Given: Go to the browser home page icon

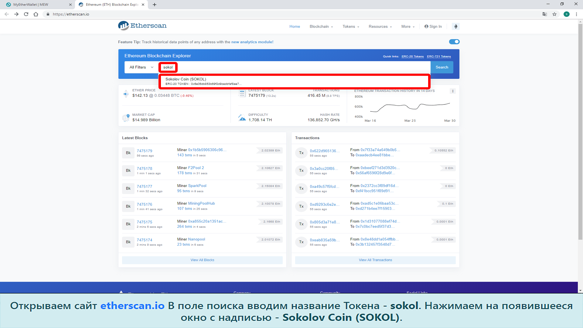Looking at the screenshot, I should click(x=36, y=14).
